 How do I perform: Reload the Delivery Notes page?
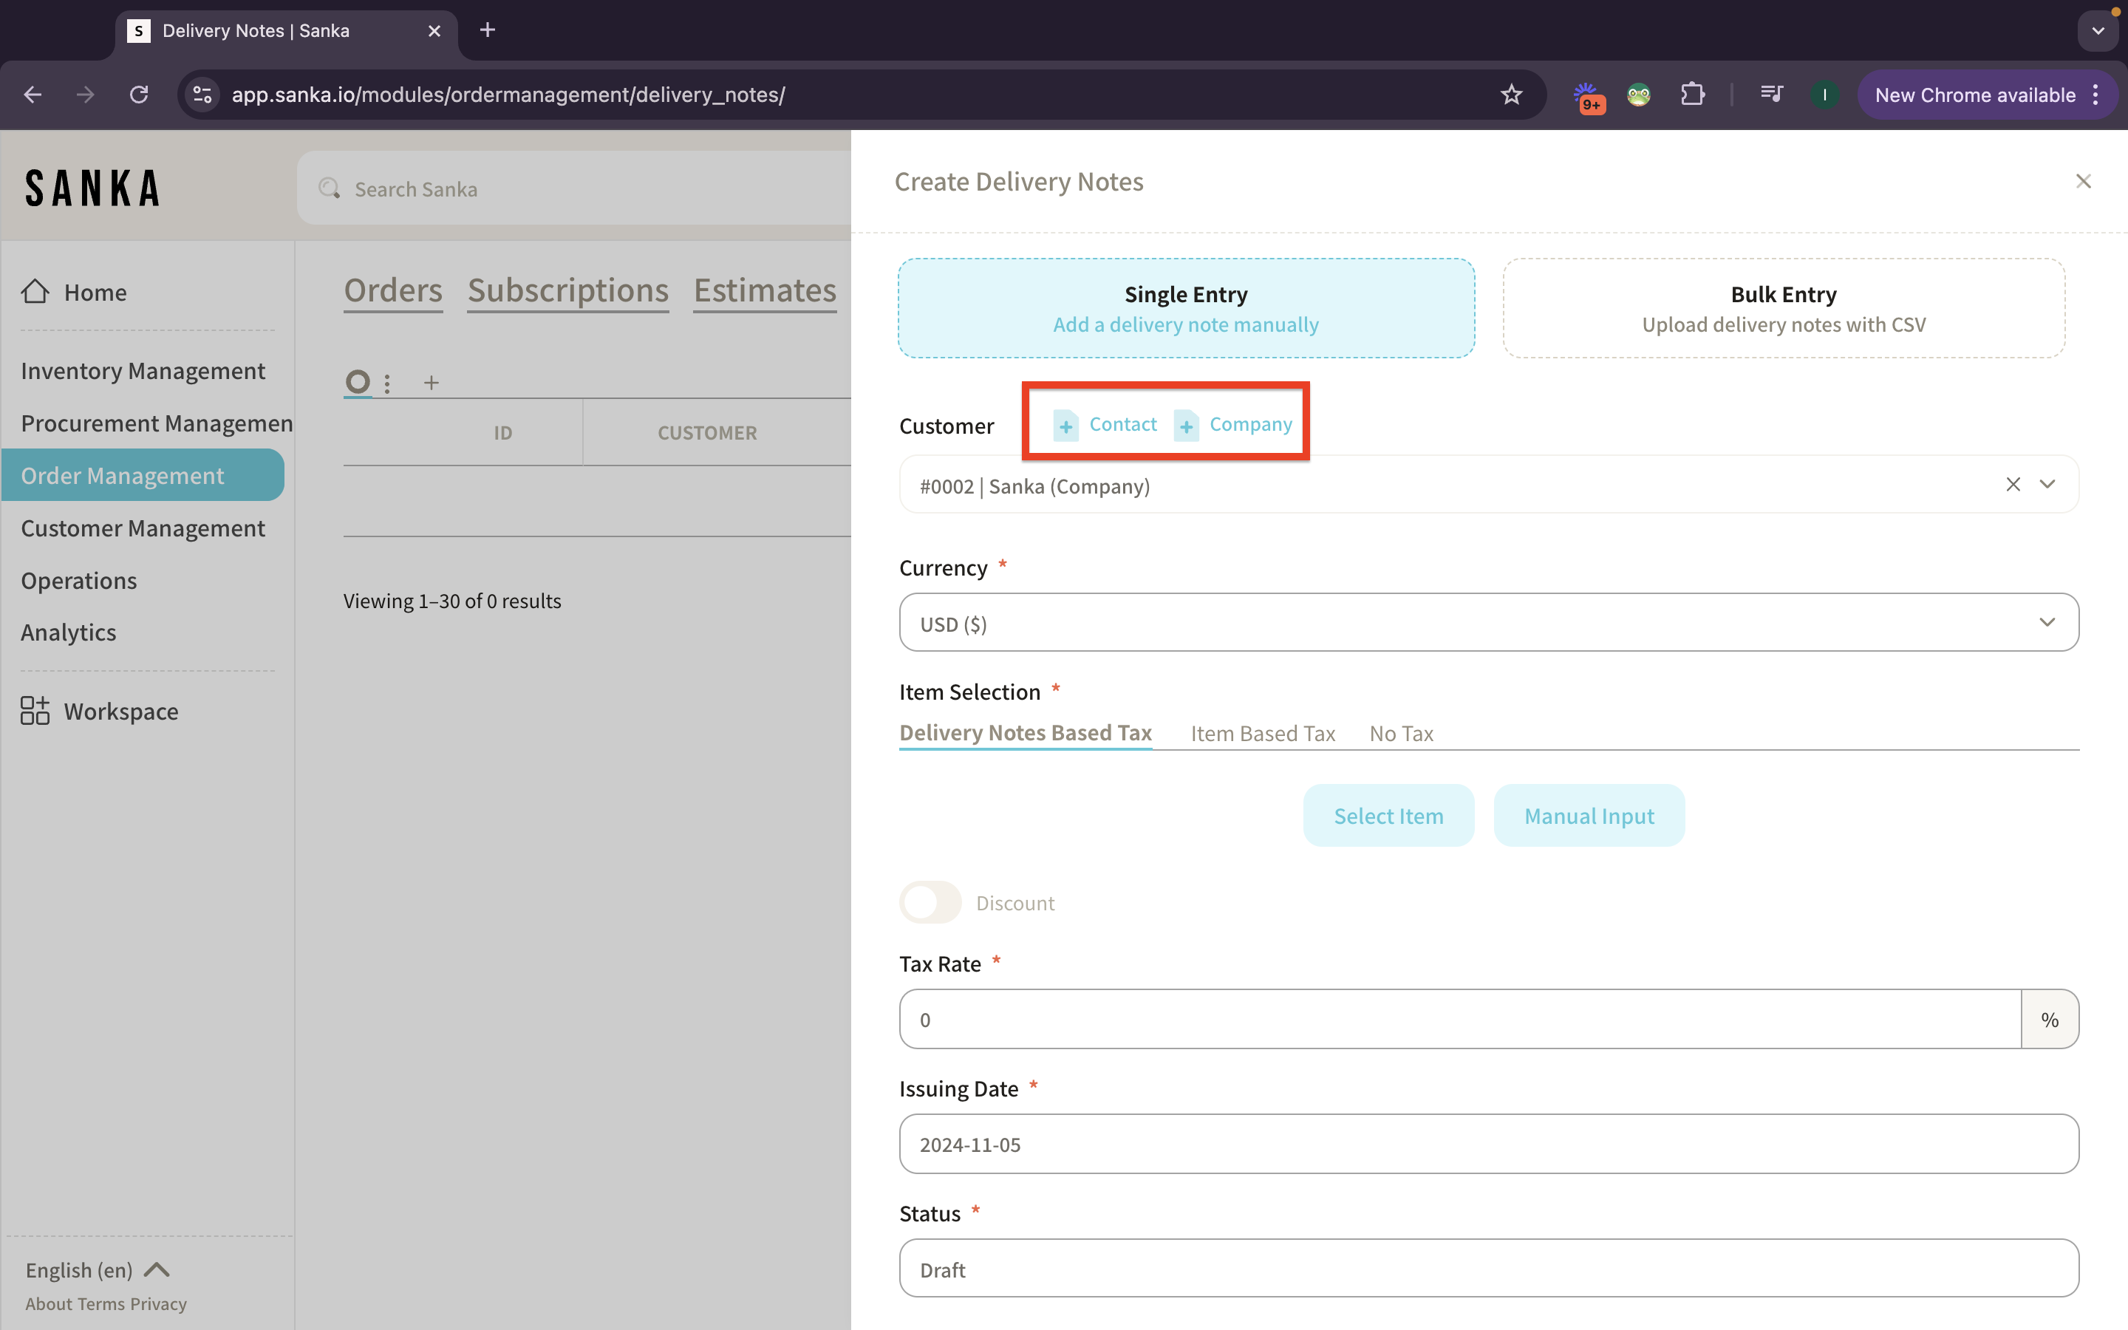(139, 95)
